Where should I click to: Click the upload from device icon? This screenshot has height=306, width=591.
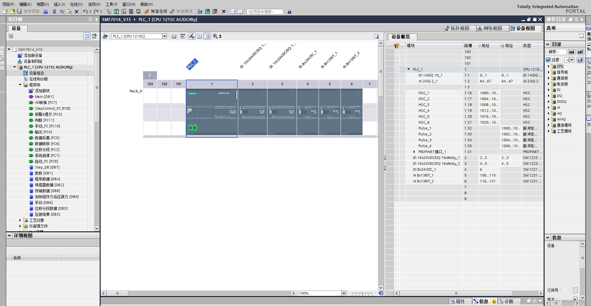point(124,11)
